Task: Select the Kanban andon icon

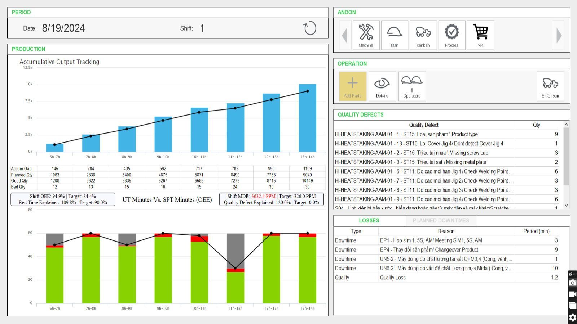Action: (x=423, y=35)
